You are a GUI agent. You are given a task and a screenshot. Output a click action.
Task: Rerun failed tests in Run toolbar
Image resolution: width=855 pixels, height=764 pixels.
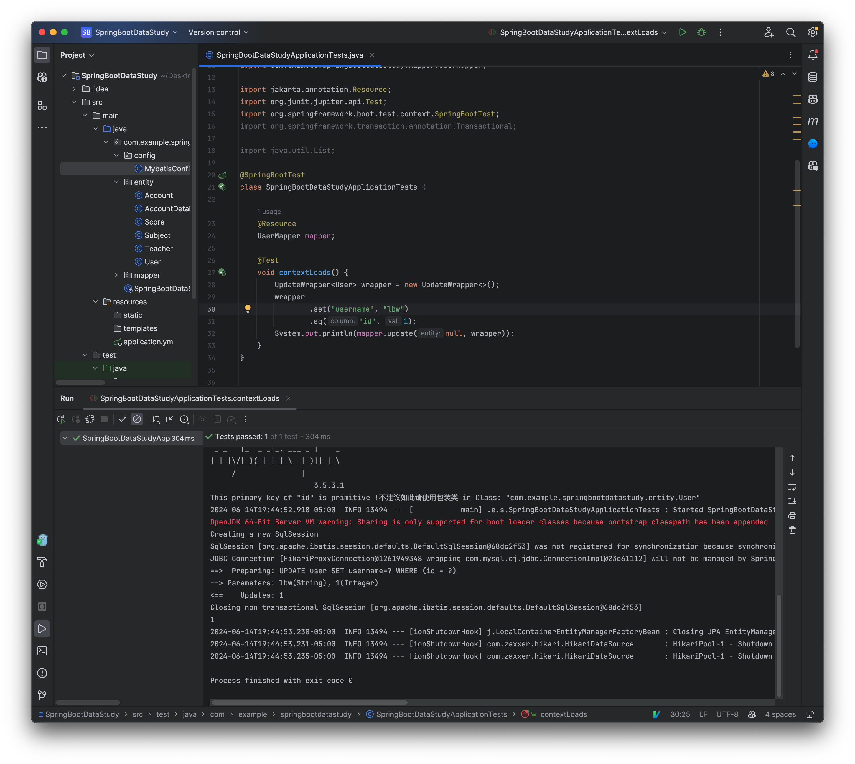coord(76,419)
